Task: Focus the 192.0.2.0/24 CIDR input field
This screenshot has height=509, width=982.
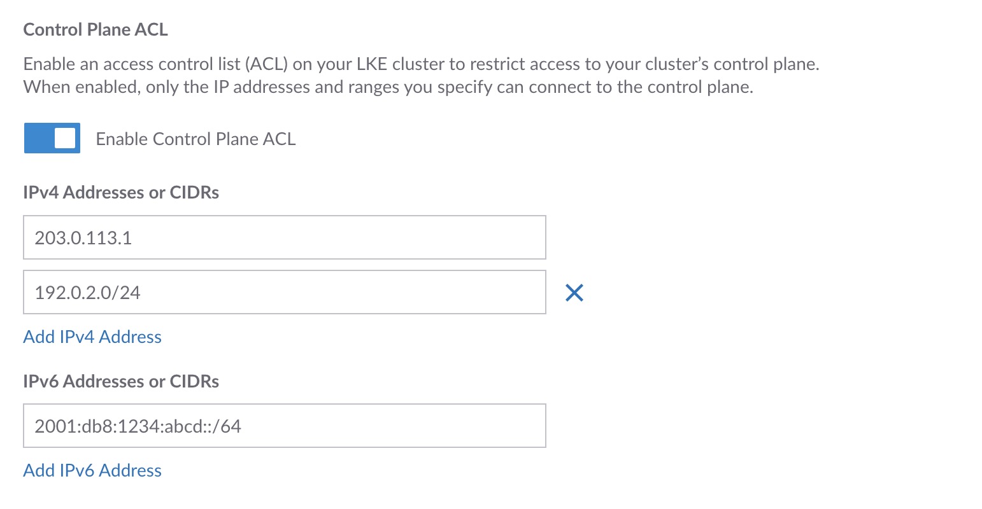Action: [284, 293]
